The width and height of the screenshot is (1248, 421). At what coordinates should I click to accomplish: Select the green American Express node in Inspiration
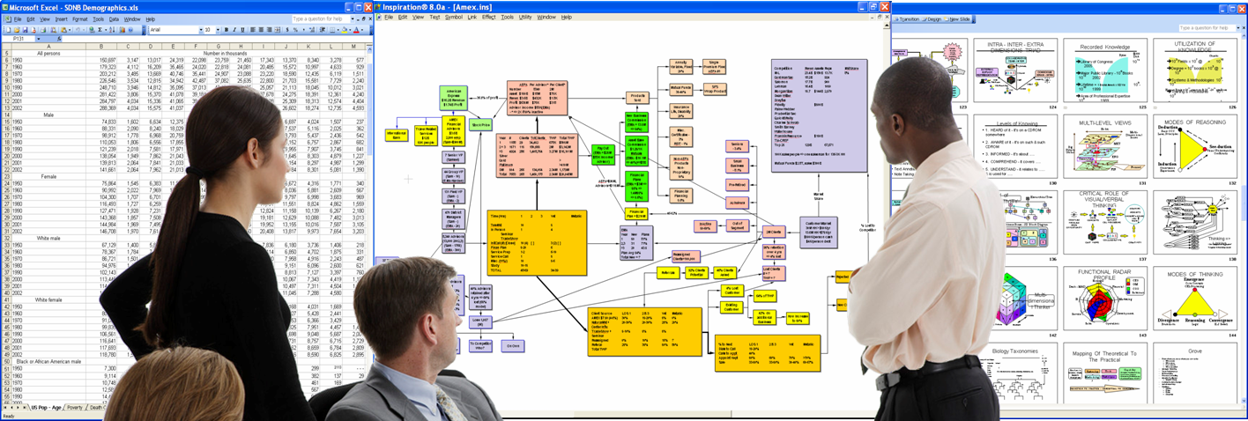[452, 98]
